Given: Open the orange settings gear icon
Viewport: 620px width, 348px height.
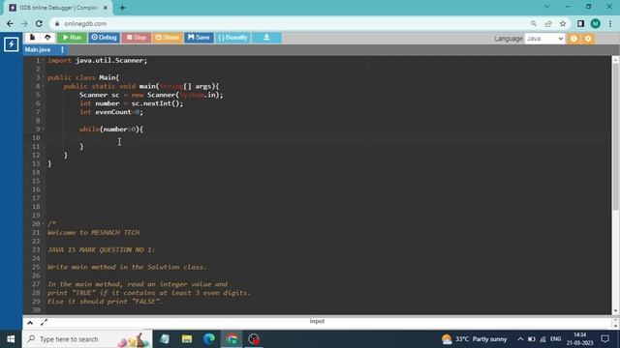Looking at the screenshot, I should tap(588, 39).
